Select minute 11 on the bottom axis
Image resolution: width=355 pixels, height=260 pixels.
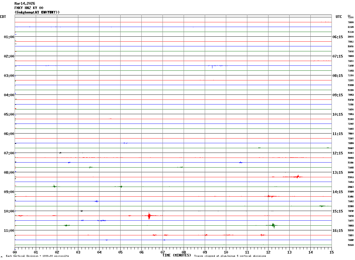247,252
